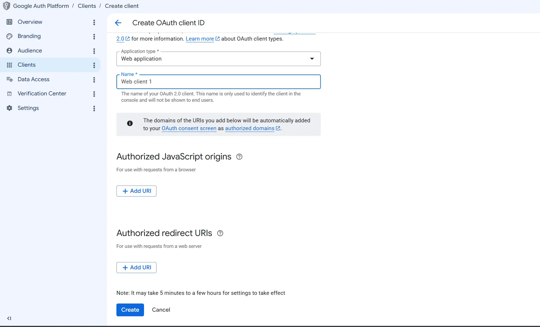The width and height of the screenshot is (540, 327).
Task: Add URI under Authorized redirect URIs
Action: click(136, 268)
